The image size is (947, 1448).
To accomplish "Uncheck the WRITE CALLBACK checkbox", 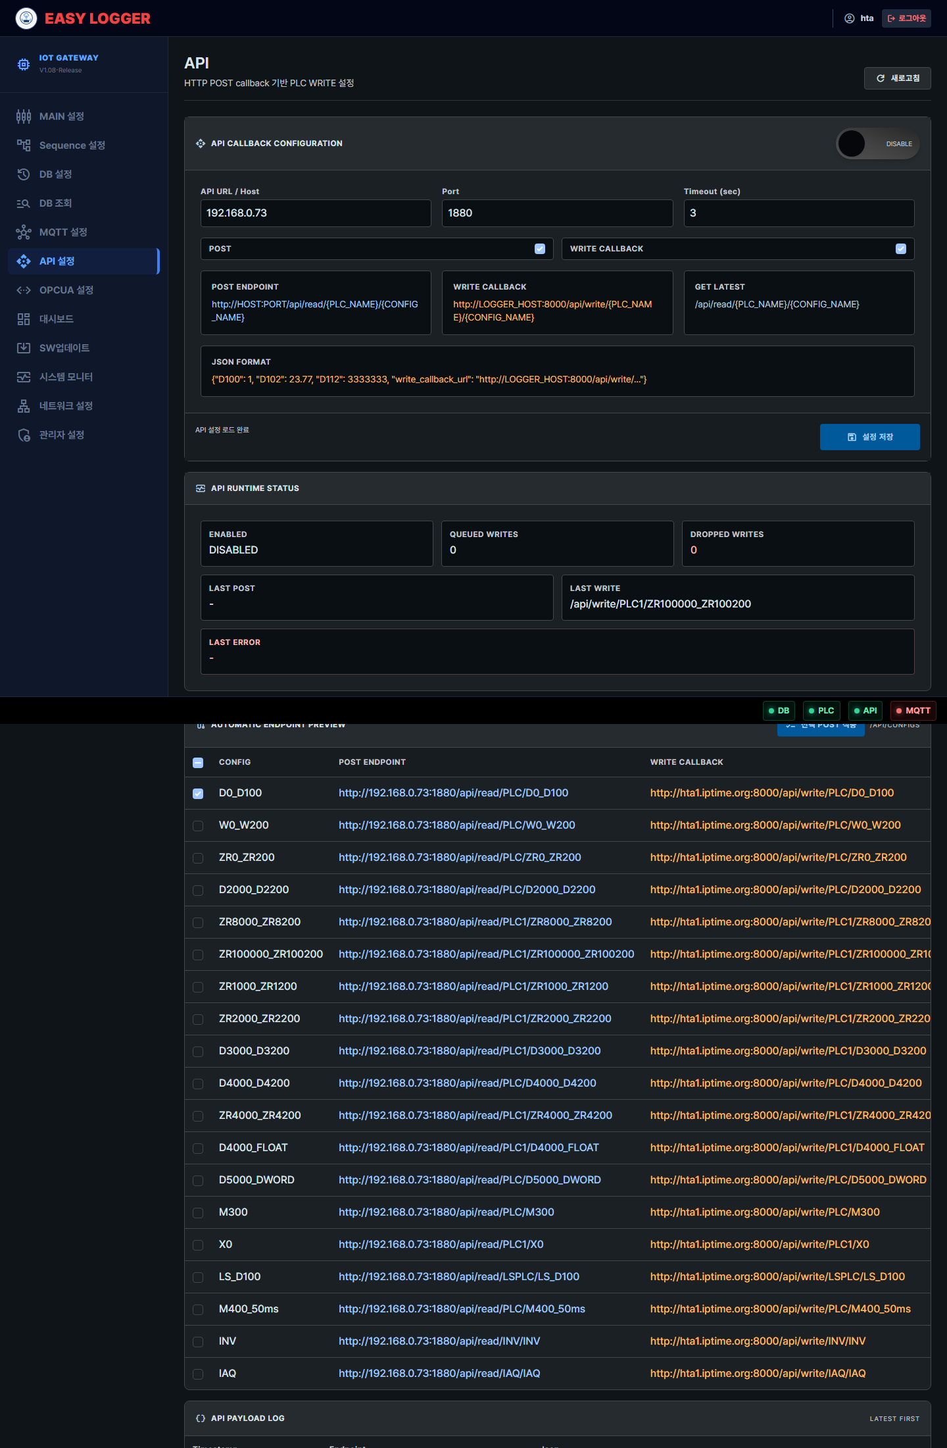I will point(901,249).
